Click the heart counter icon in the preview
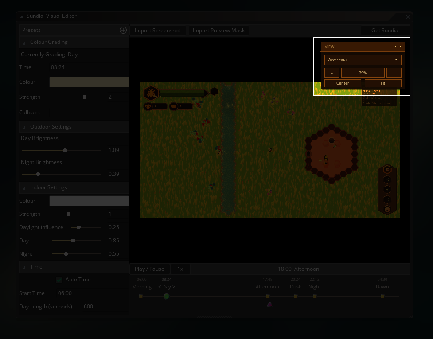Viewport: 433px width, 339px height. coord(173,106)
